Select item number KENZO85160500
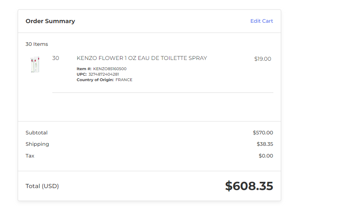Screen dimensions: 339x212 pyautogui.click(x=110, y=69)
